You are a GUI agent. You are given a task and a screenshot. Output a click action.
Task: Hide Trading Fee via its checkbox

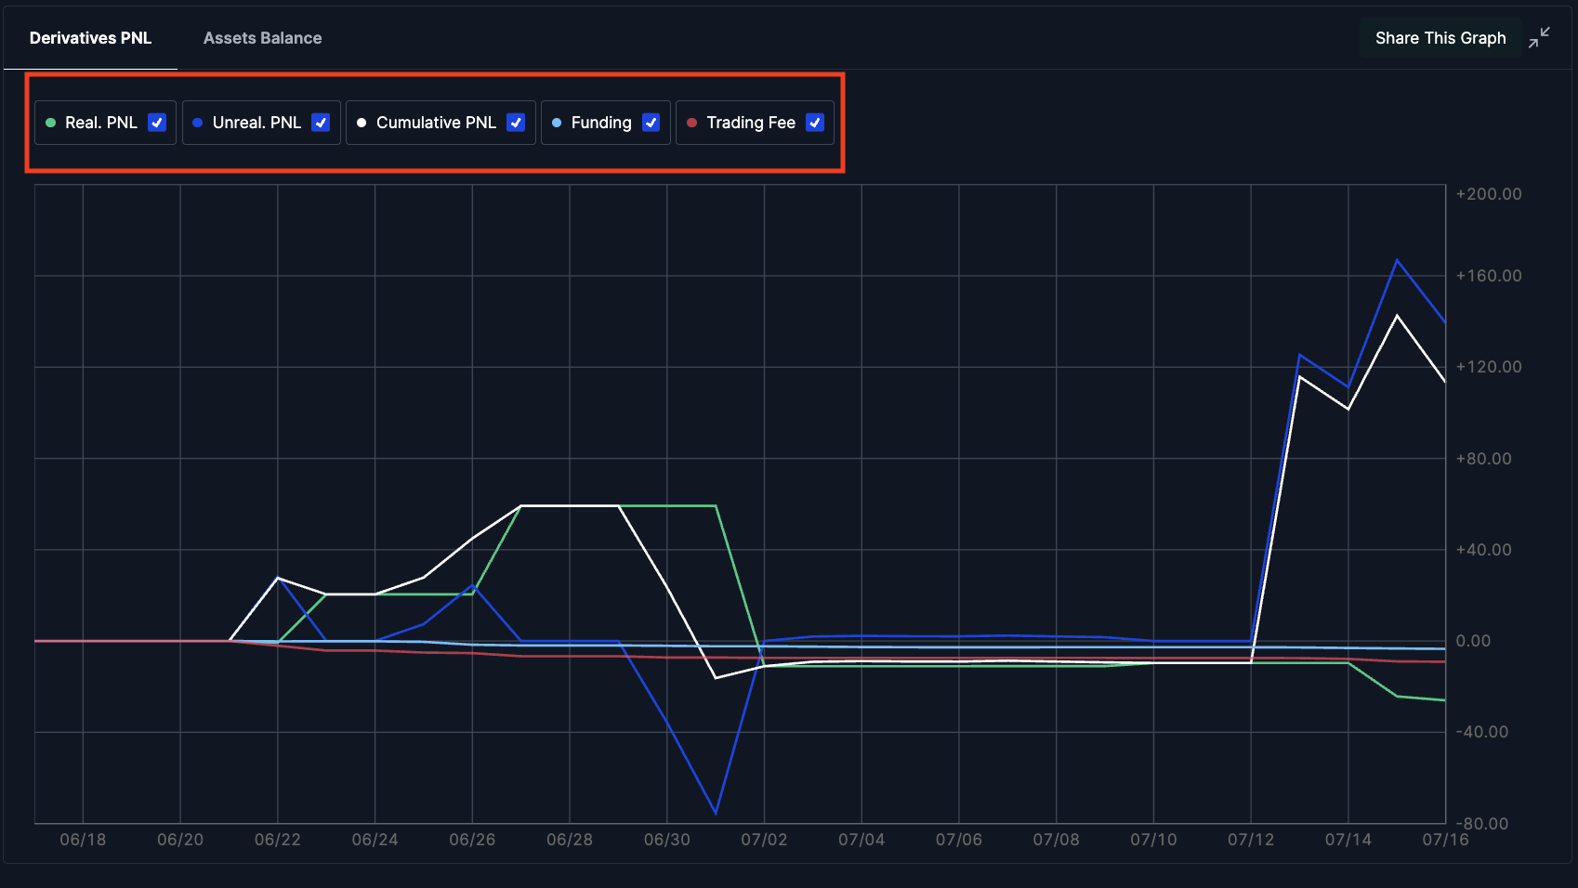815,123
